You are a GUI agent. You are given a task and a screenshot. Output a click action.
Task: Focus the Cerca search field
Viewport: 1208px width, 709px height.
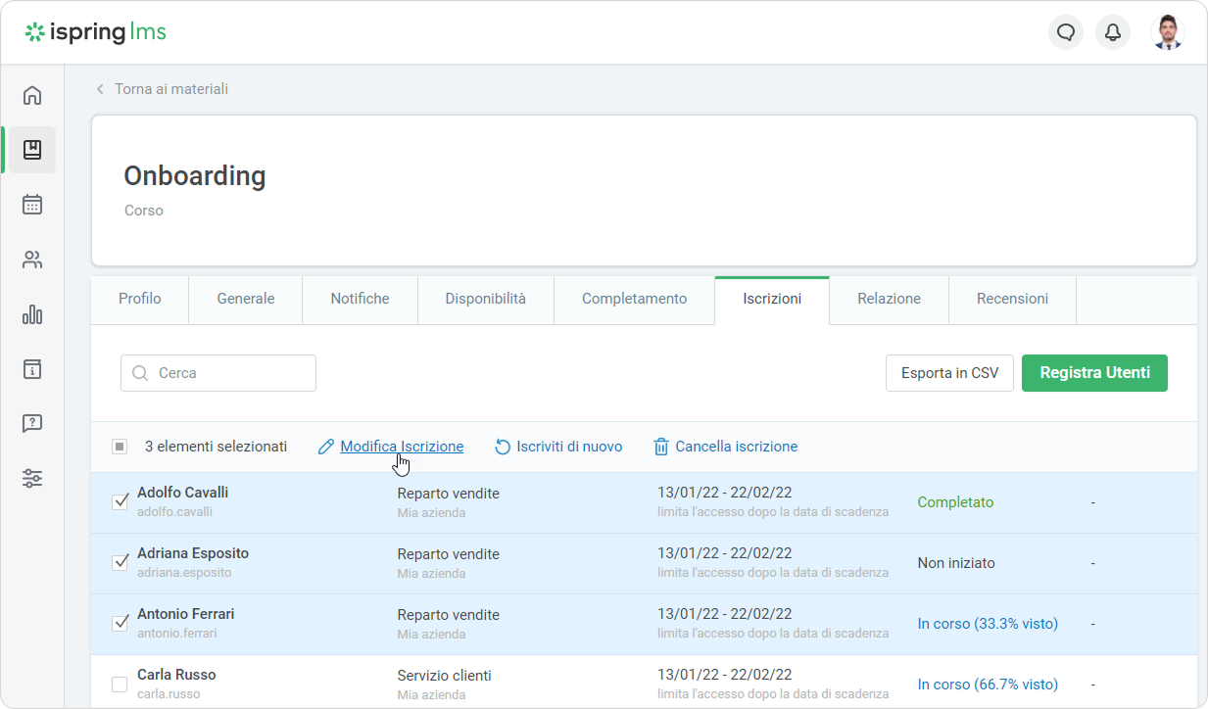click(218, 373)
